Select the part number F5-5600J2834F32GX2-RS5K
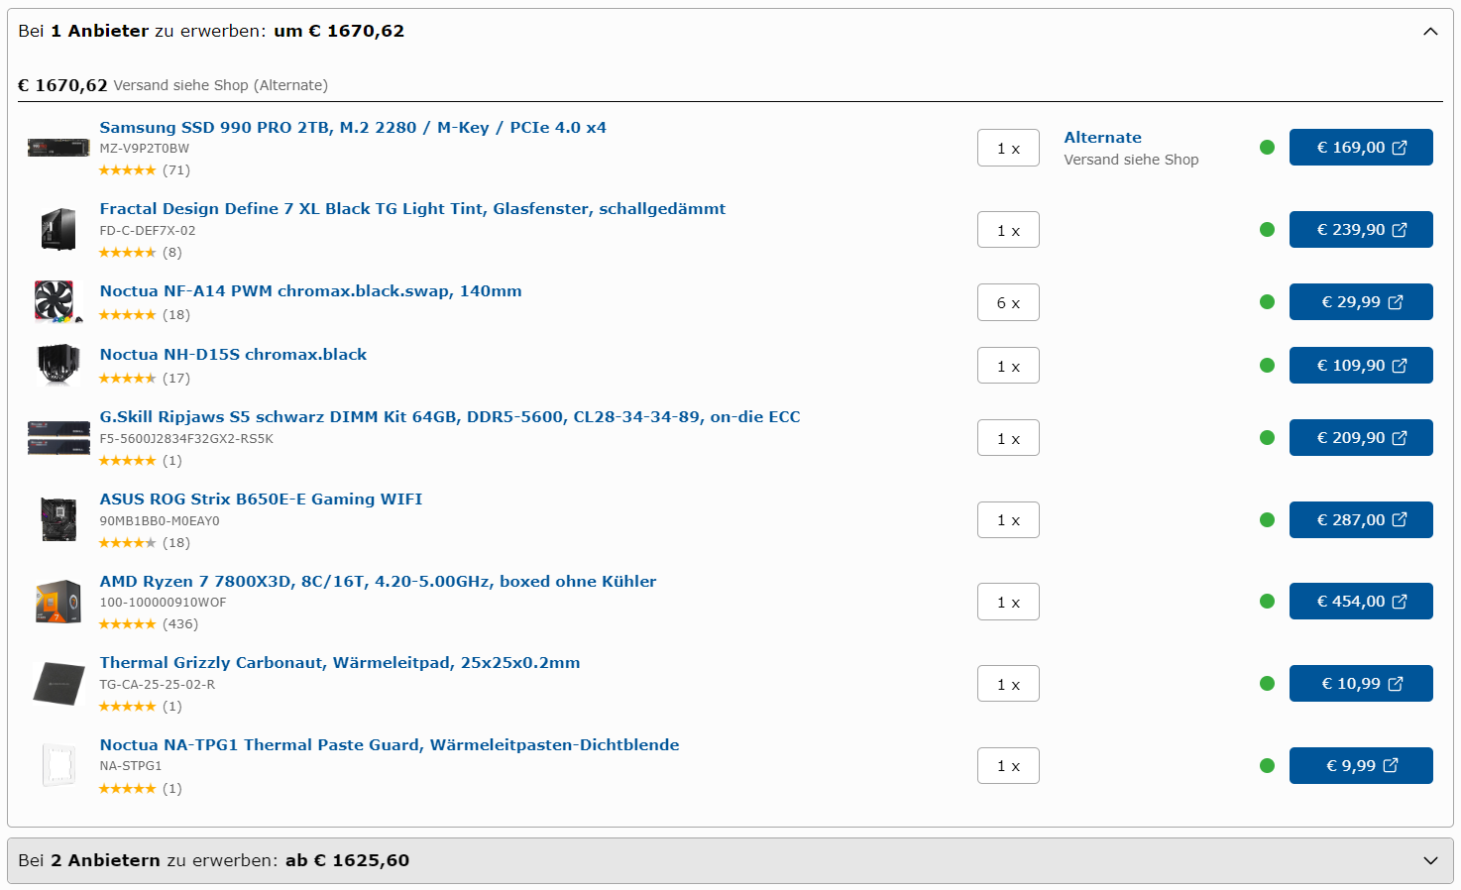The image size is (1461, 890). (x=186, y=439)
